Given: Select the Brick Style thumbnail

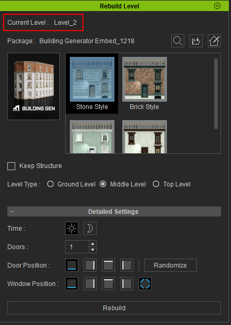Looking at the screenshot, I should pos(144,83).
